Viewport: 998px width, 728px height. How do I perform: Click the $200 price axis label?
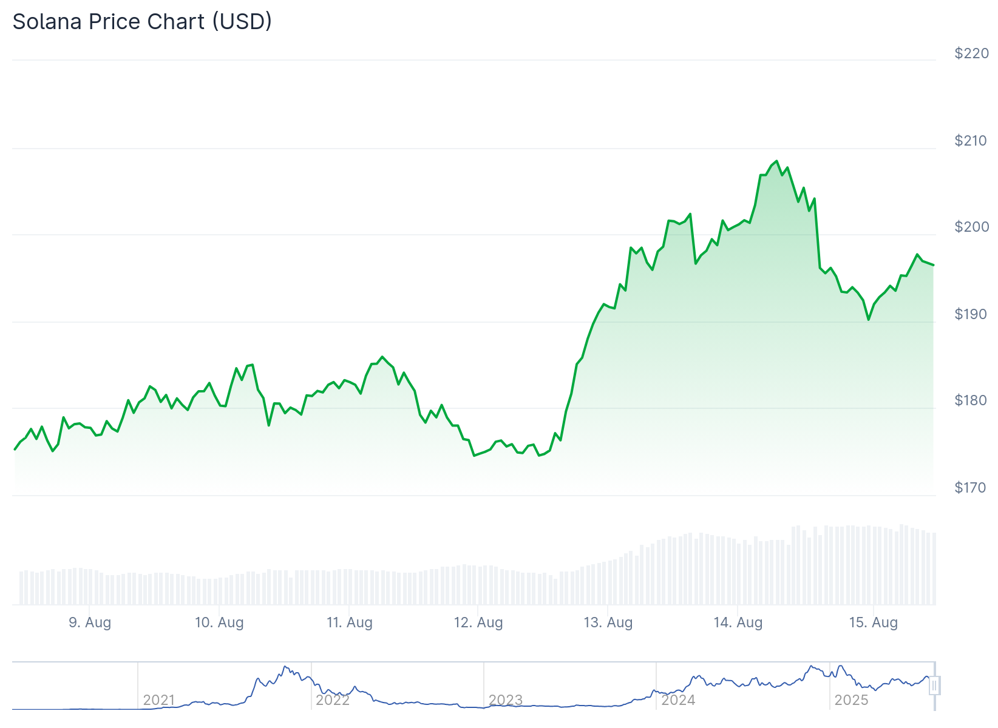point(971,227)
